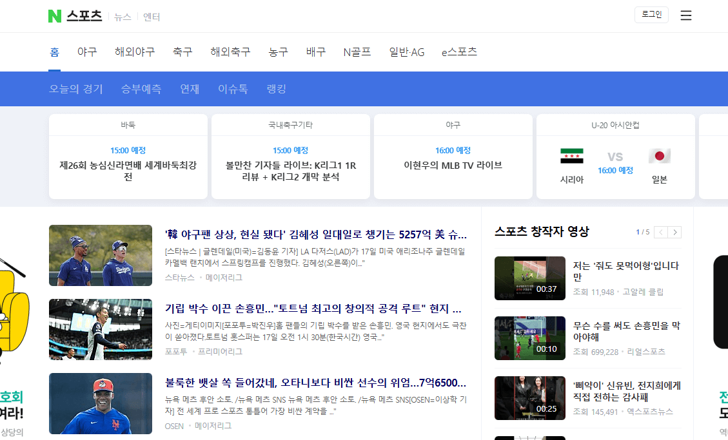
Task: Select the 홈 tab
Action: coord(54,52)
